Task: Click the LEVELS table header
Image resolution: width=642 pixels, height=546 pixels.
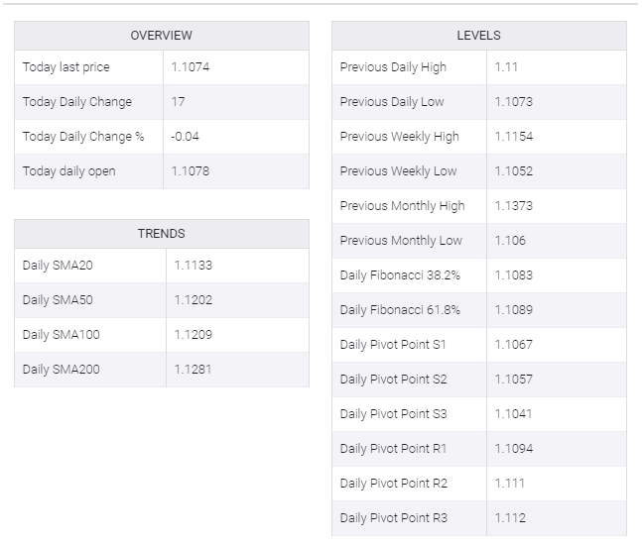Action: click(478, 36)
